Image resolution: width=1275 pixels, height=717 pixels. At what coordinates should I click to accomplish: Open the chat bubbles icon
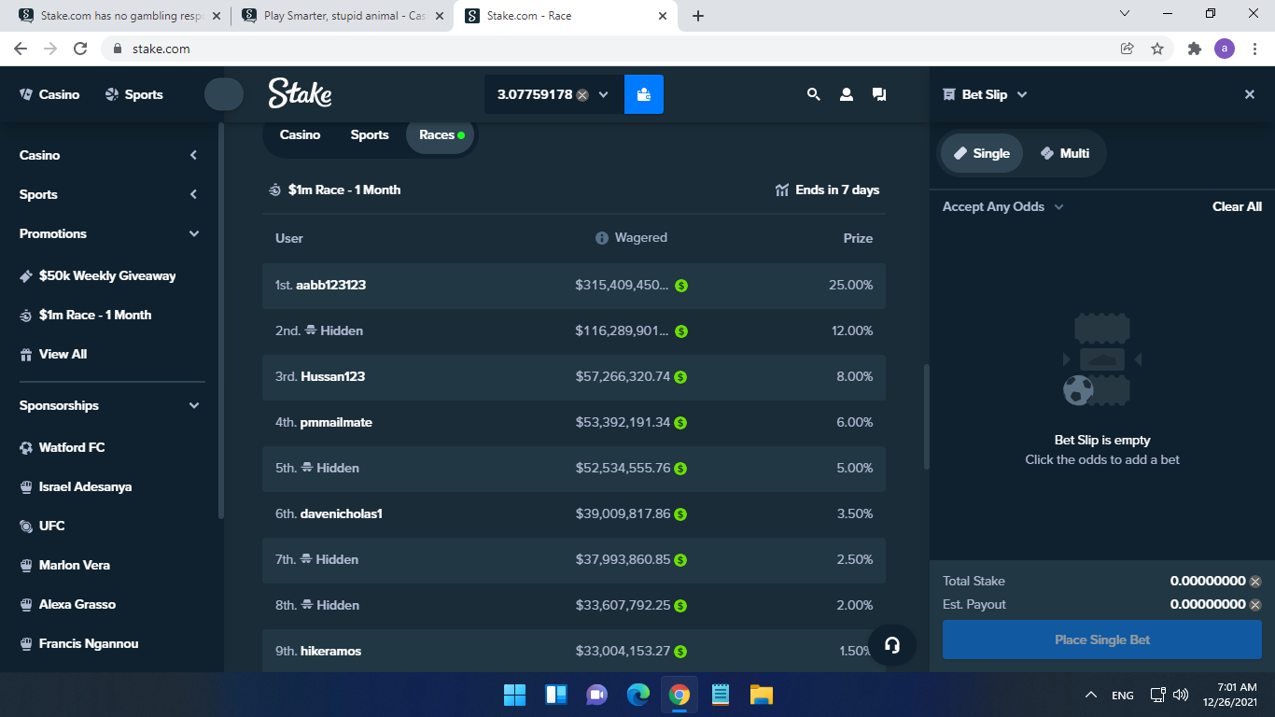[x=879, y=94]
